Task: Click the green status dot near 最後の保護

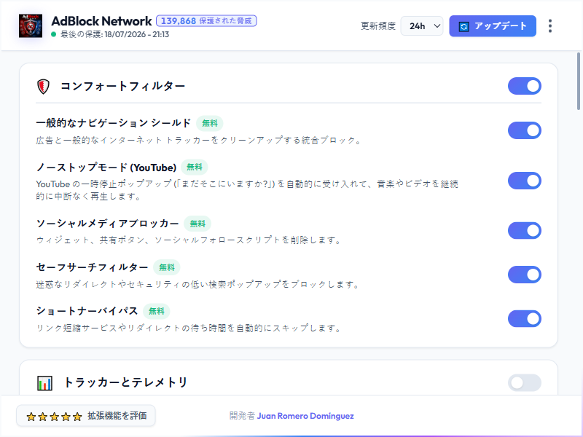Action: tap(53, 34)
